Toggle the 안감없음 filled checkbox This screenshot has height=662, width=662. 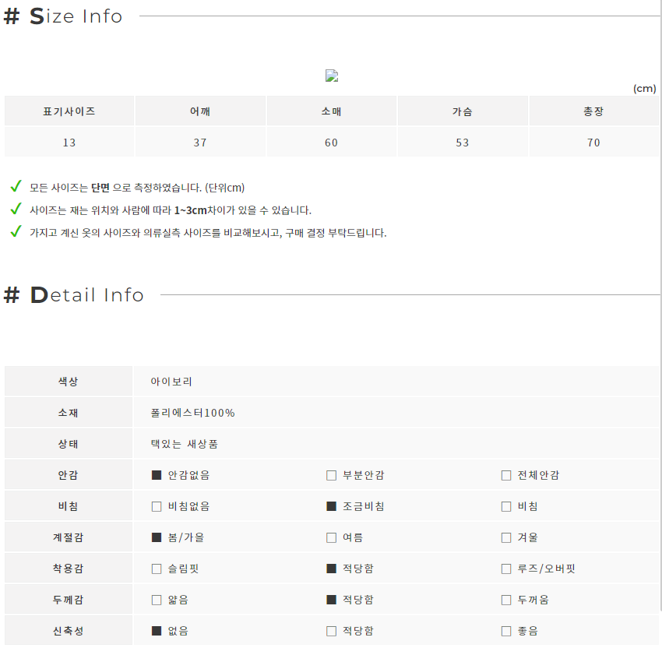157,475
